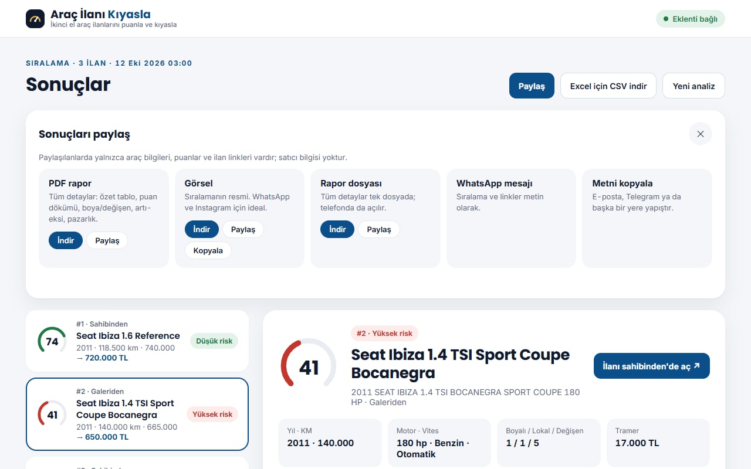Viewport: 751px width, 469px height.
Task: Select the WhatsApp mesajı share card
Action: pos(511,218)
